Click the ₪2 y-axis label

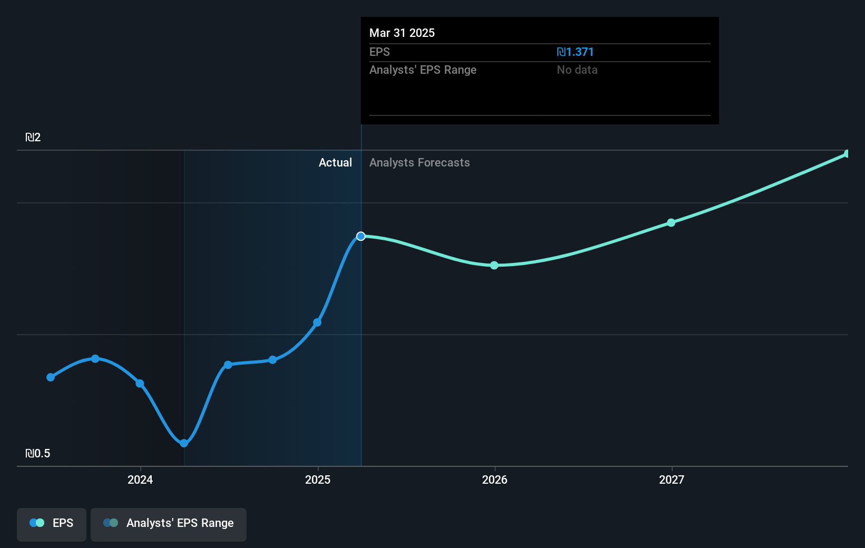pos(33,137)
